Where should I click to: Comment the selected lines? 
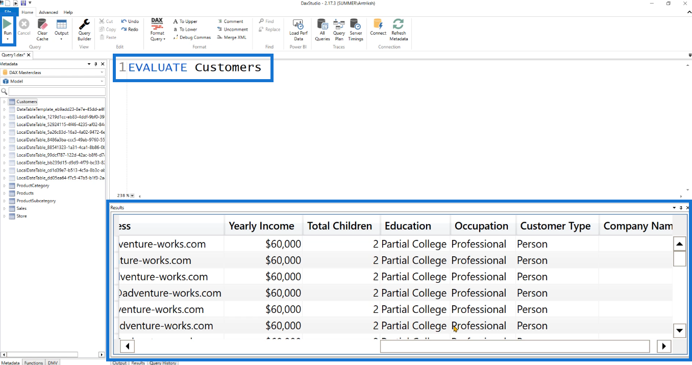230,21
